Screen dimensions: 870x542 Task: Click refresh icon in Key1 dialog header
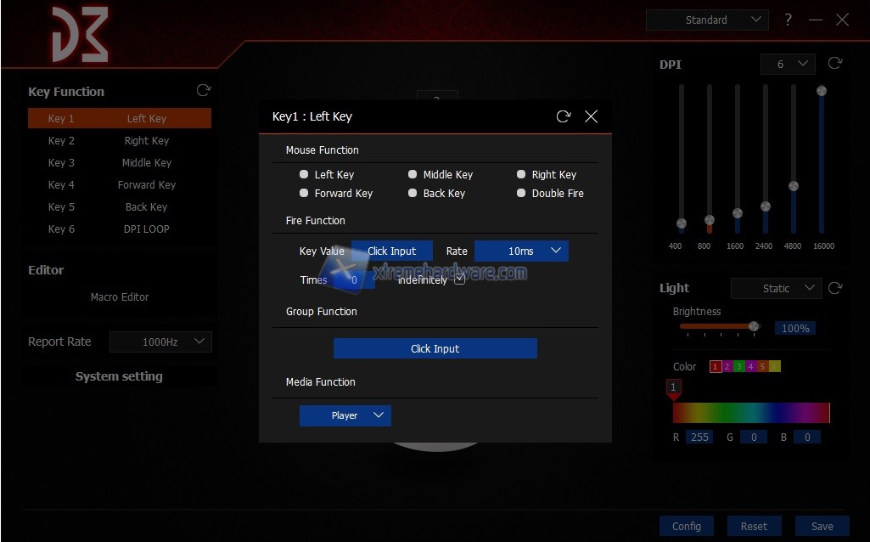[564, 116]
